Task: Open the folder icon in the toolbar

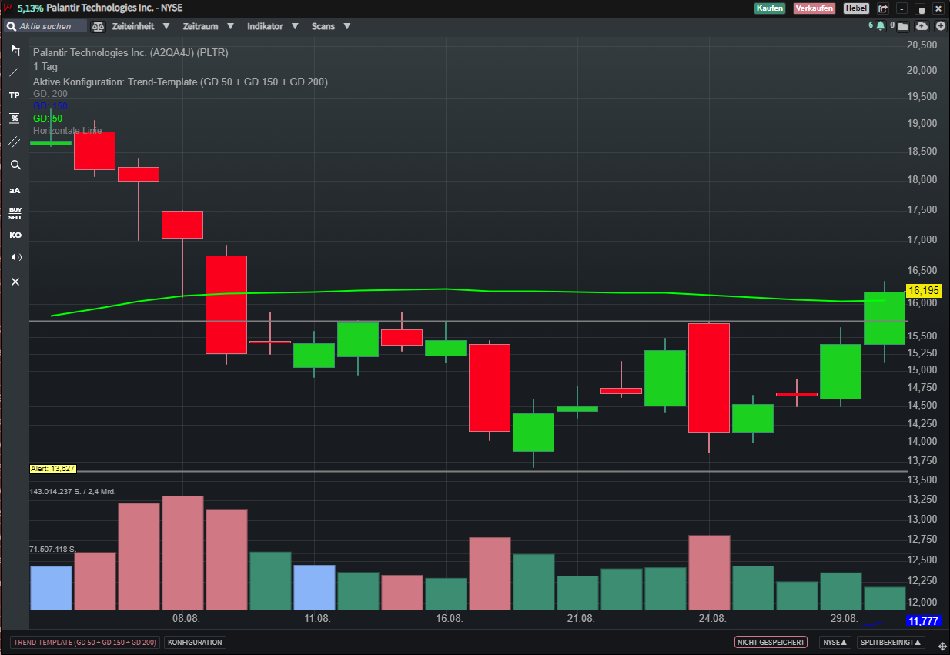Action: [903, 26]
